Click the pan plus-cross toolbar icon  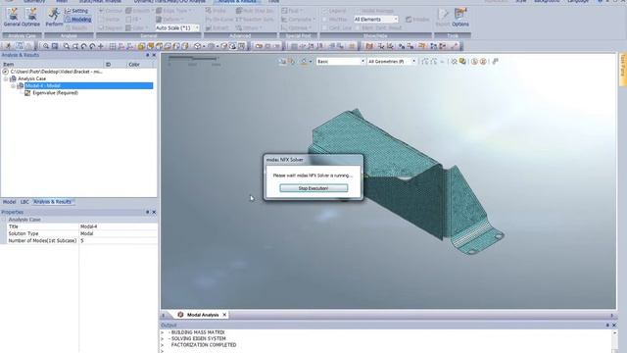point(101,46)
